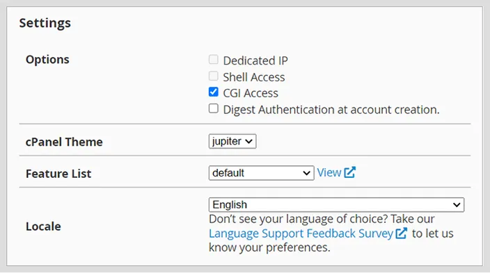The image size is (490, 273).
Task: Click the Shell Access label text
Action: (254, 77)
